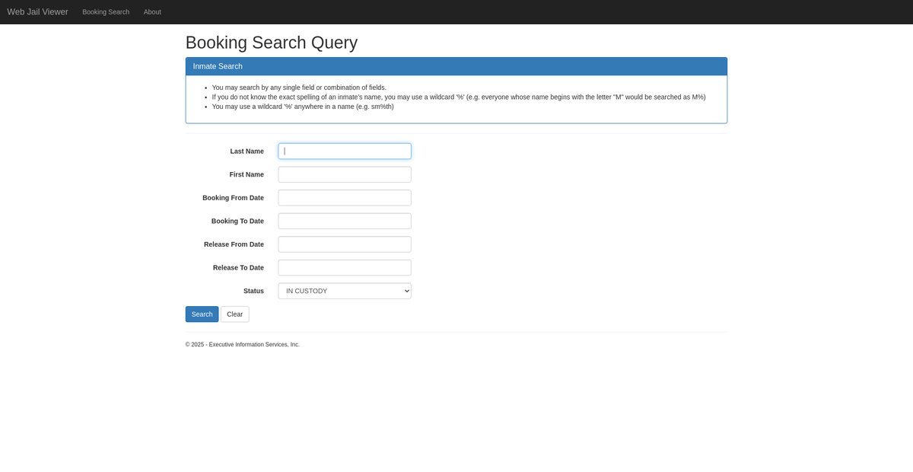Expand the Status dropdown showing IN CUSTODY
The width and height of the screenshot is (913, 472).
click(345, 291)
